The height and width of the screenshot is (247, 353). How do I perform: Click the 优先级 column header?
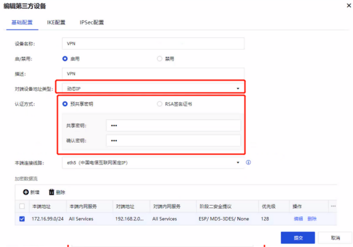point(269,206)
